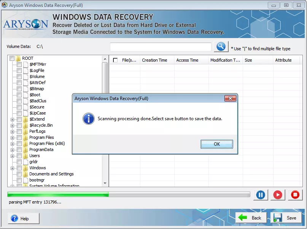Pause the scan with the pause icon
The image size is (307, 229).
[260, 194]
